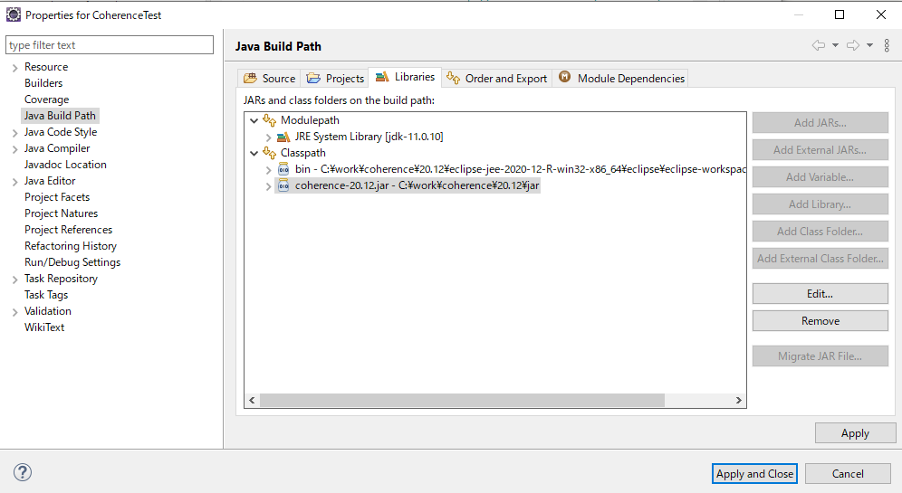The height and width of the screenshot is (493, 902).
Task: Click the bin class folder icon
Action: (283, 169)
